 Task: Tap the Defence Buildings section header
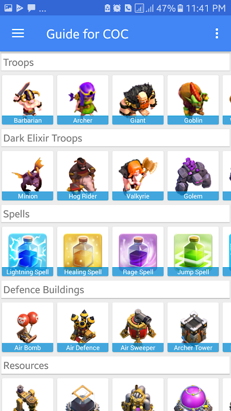click(x=115, y=290)
